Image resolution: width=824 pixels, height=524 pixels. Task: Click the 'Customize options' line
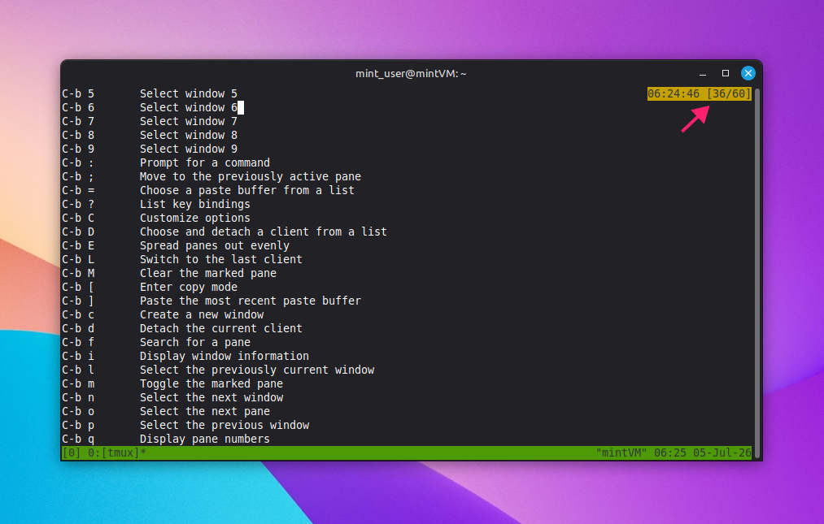click(195, 218)
